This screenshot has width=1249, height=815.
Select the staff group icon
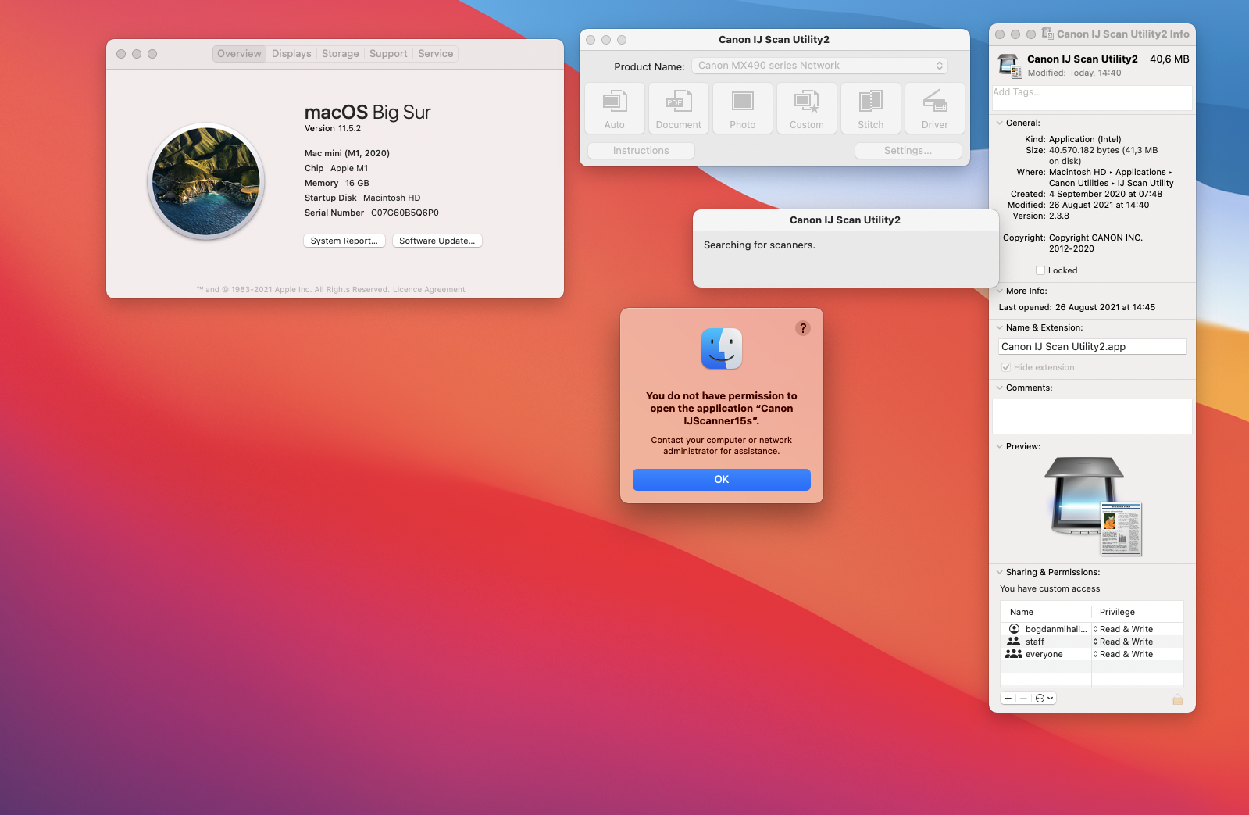tap(1014, 642)
